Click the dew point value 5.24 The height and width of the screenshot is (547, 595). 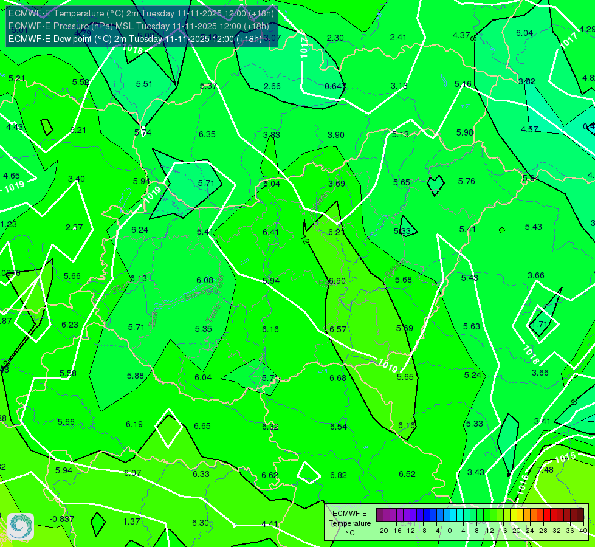472,375
